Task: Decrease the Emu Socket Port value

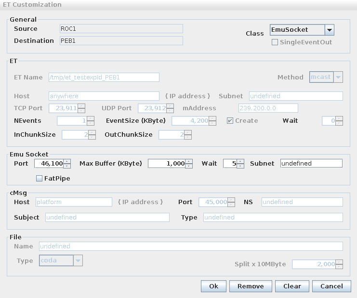Action: point(67,166)
